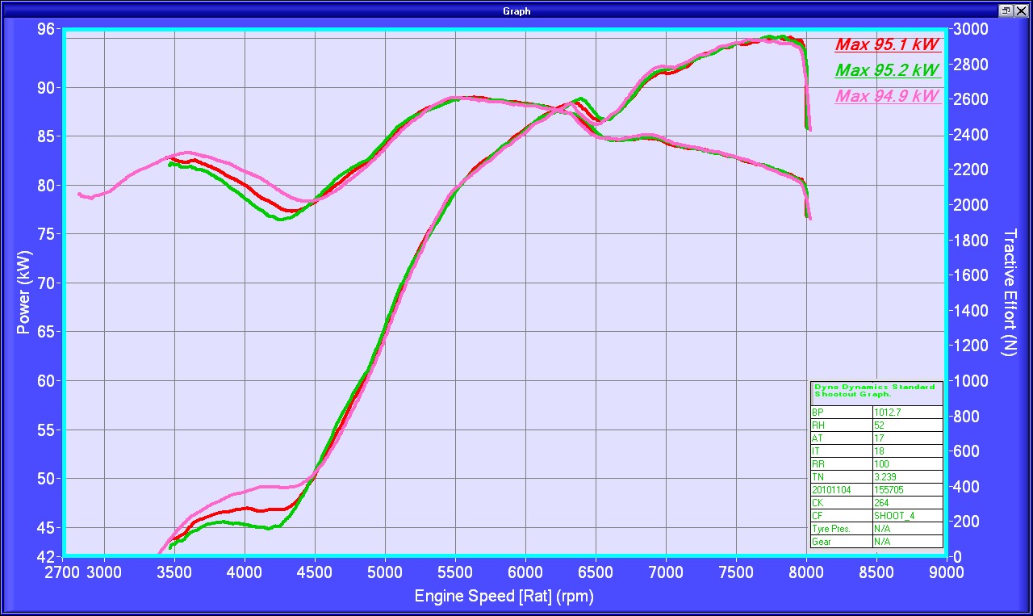The height and width of the screenshot is (616, 1033).
Task: Close the Graph window
Action: (x=1021, y=10)
